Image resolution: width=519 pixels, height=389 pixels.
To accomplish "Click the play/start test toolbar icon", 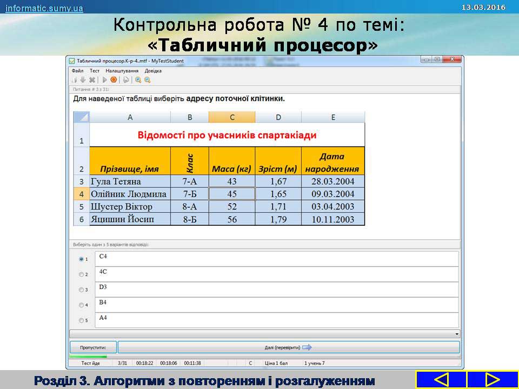I will (105, 80).
